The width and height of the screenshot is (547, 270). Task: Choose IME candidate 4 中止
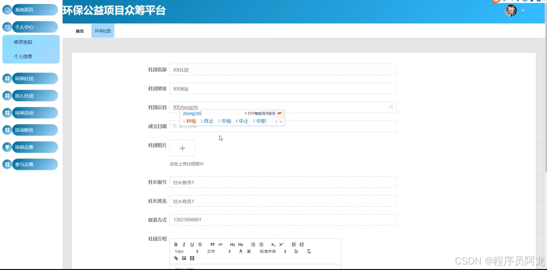(242, 121)
